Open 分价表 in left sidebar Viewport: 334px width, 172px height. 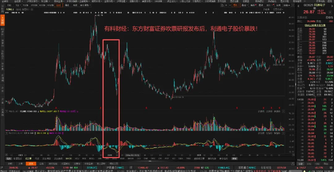click(x=2, y=66)
